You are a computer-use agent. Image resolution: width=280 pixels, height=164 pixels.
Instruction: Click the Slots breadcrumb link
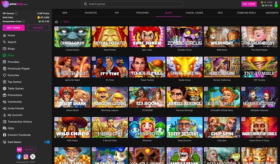coord(66,22)
